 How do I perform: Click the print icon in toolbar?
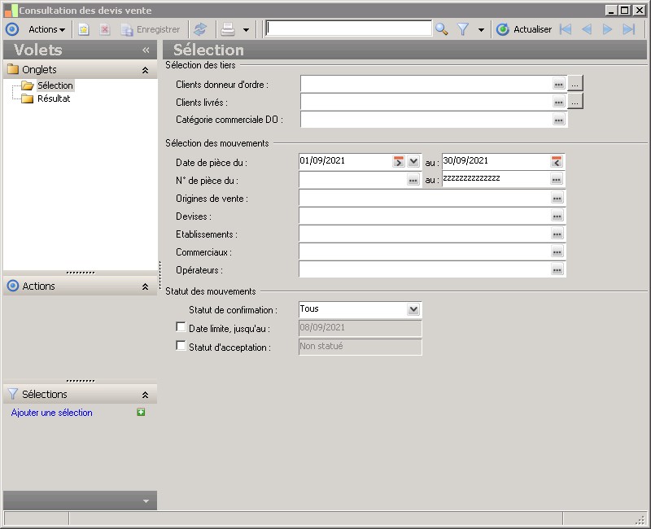[x=229, y=29]
